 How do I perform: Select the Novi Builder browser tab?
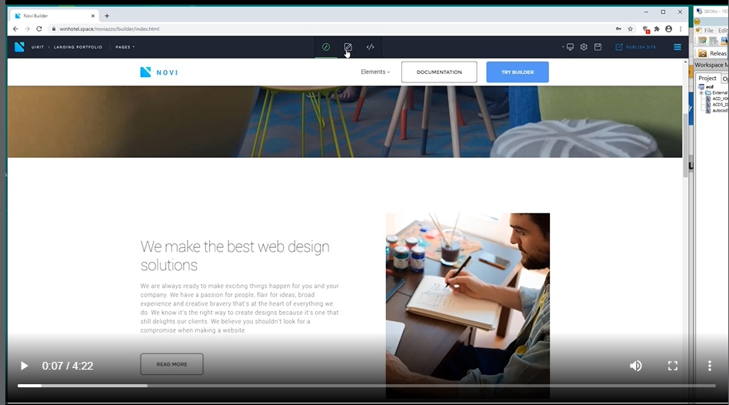[x=54, y=16]
